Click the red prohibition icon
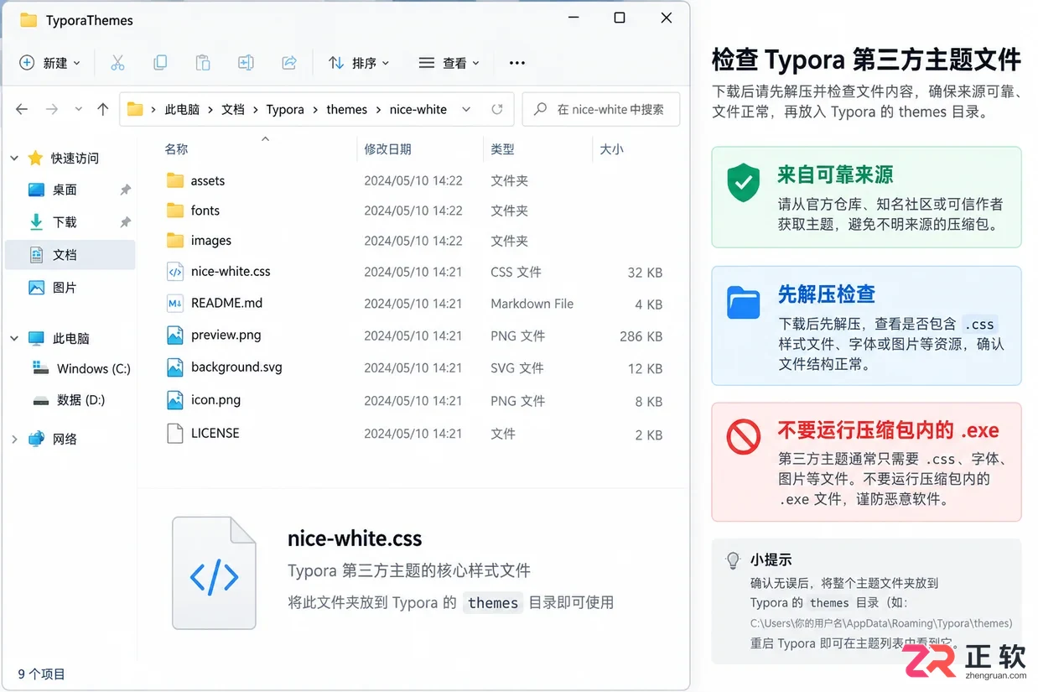Image resolution: width=1038 pixels, height=692 pixels. click(x=743, y=437)
